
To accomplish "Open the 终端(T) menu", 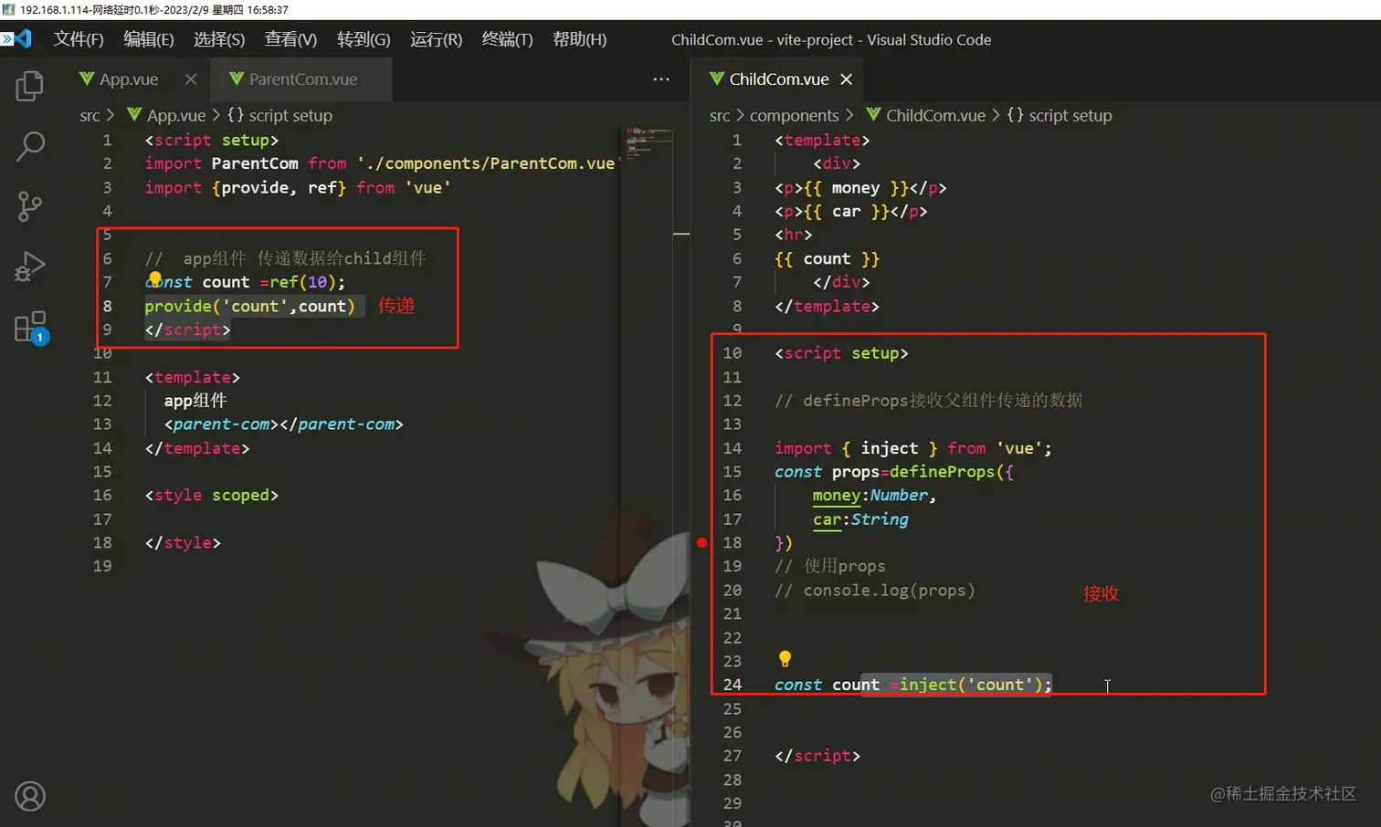I will tap(508, 39).
